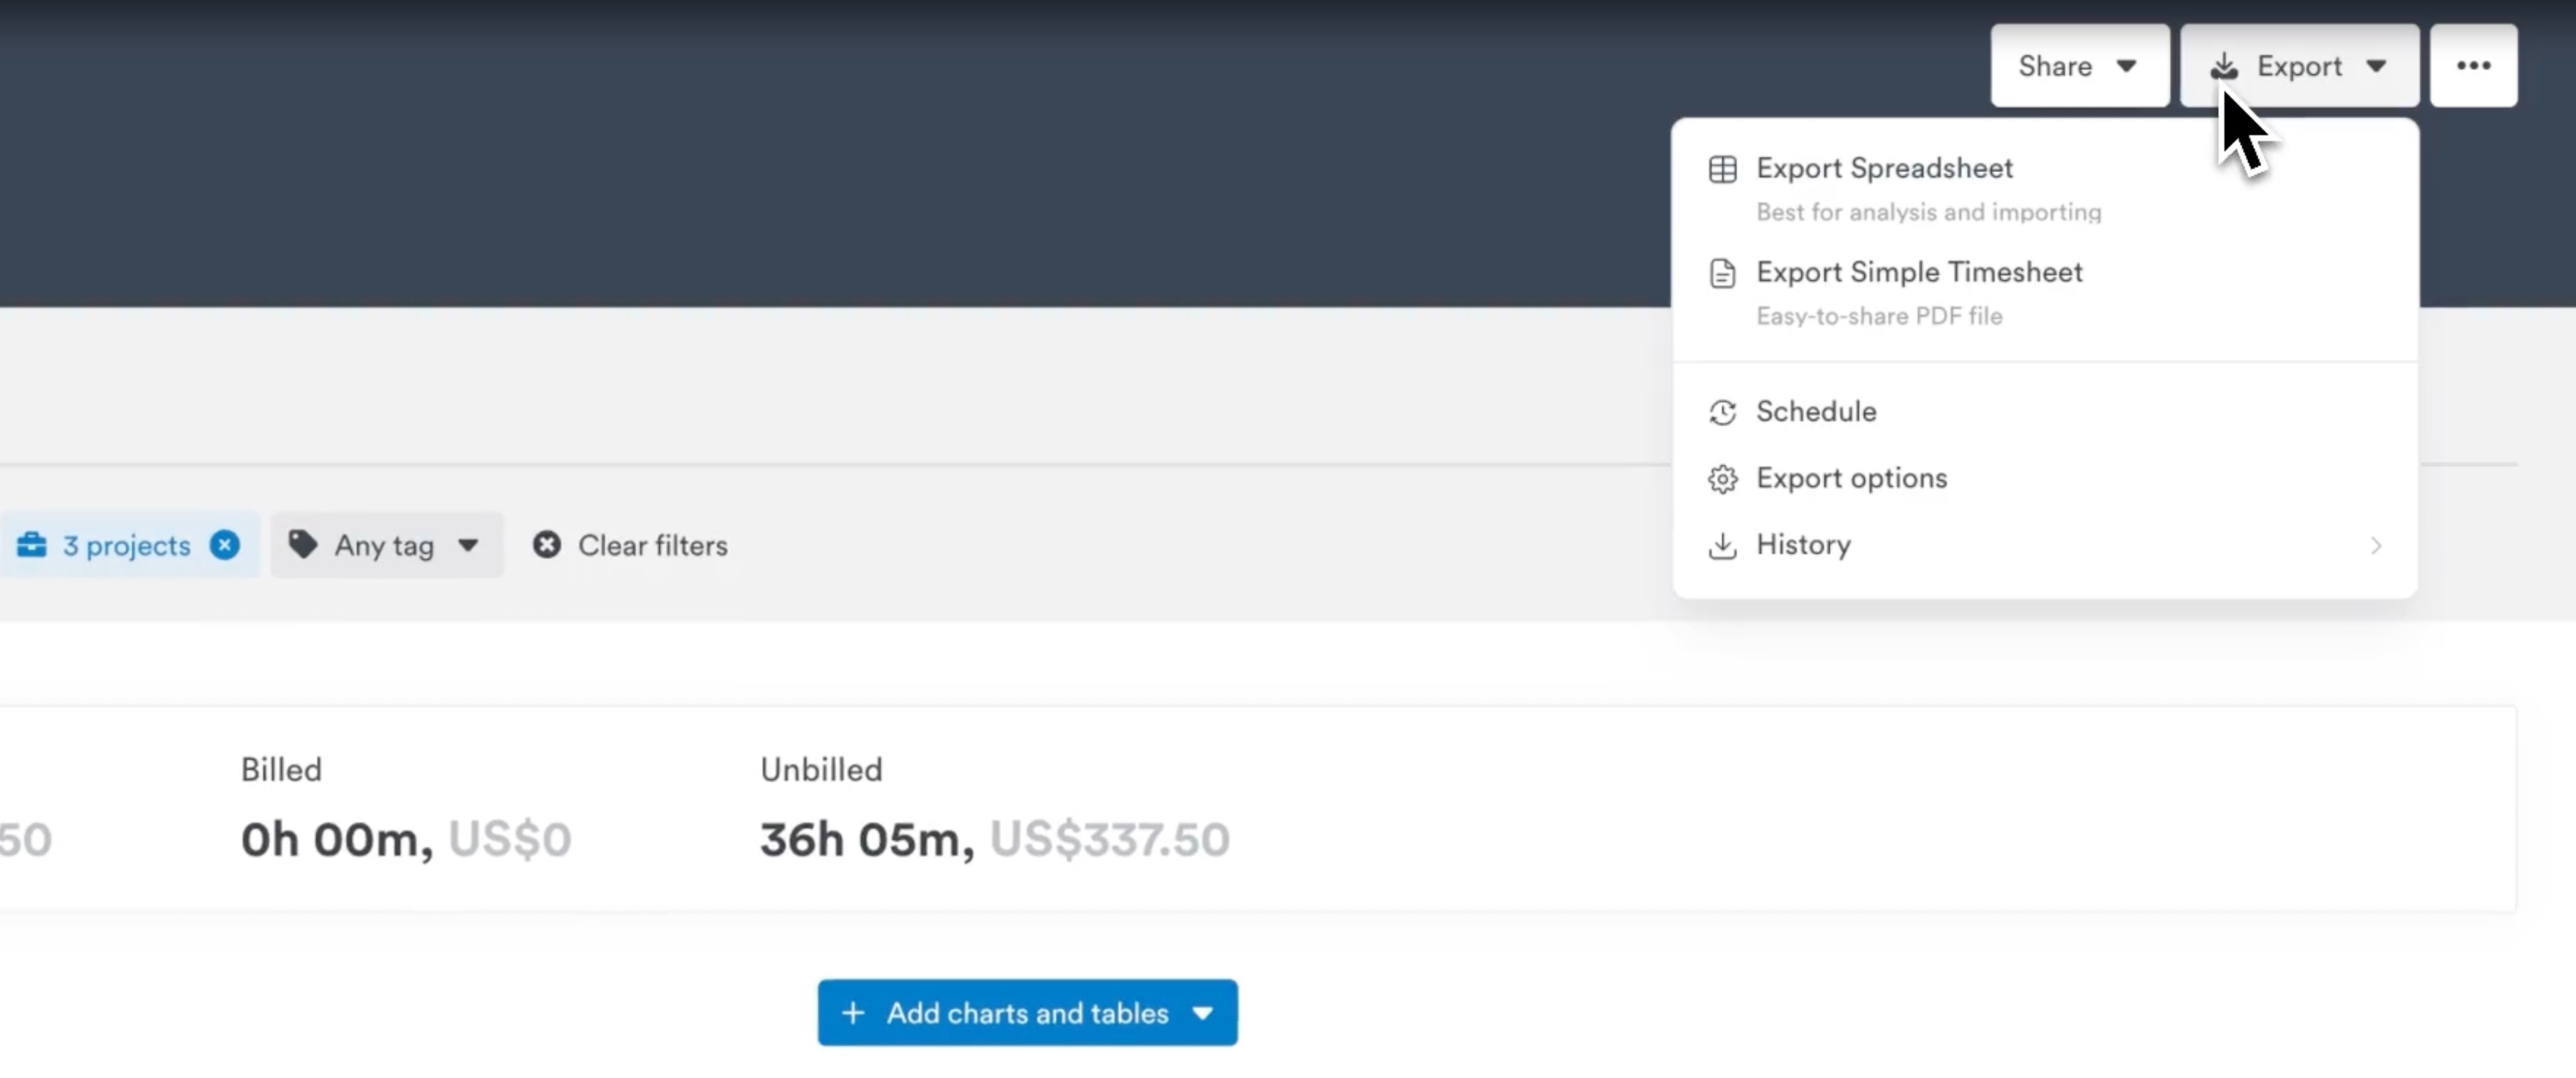The image size is (2576, 1078).
Task: Choose Export Simple Timesheet option
Action: 1918,273
